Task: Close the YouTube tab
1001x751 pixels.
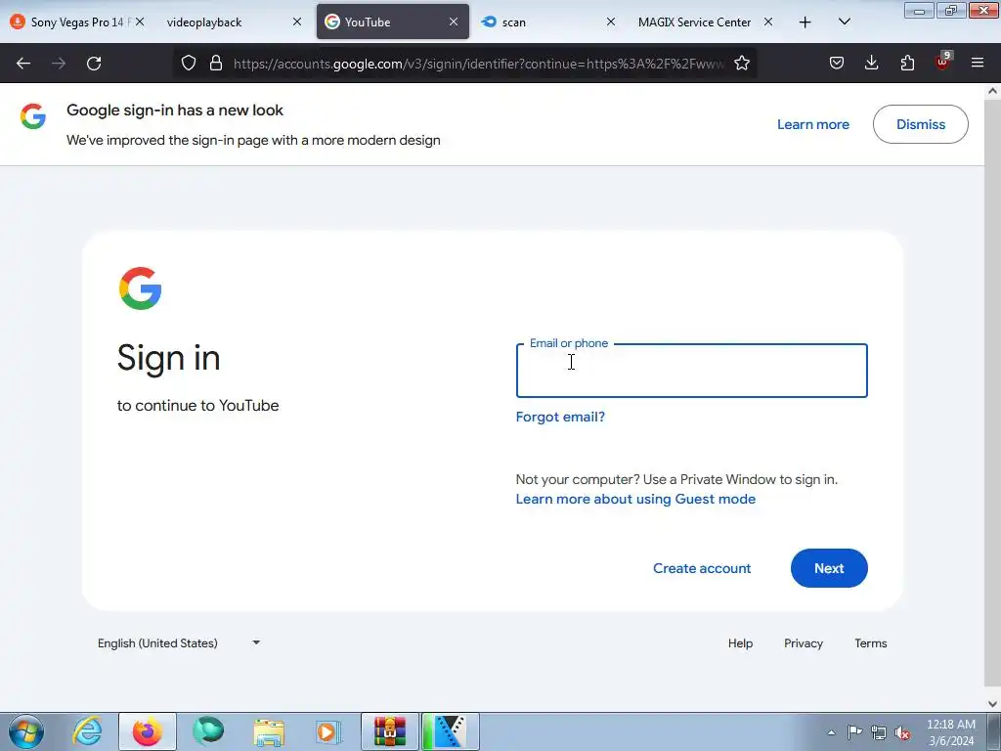Action: click(x=454, y=22)
